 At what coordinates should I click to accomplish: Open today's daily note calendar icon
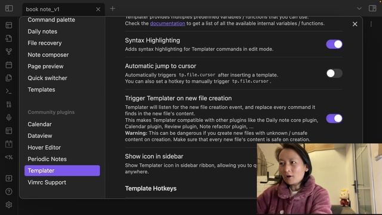pos(9,64)
